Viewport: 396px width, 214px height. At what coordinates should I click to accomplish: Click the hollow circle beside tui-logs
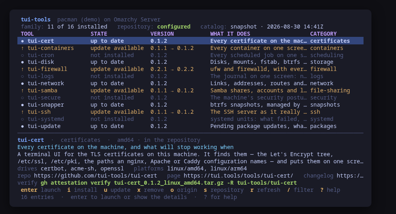coord(23,76)
